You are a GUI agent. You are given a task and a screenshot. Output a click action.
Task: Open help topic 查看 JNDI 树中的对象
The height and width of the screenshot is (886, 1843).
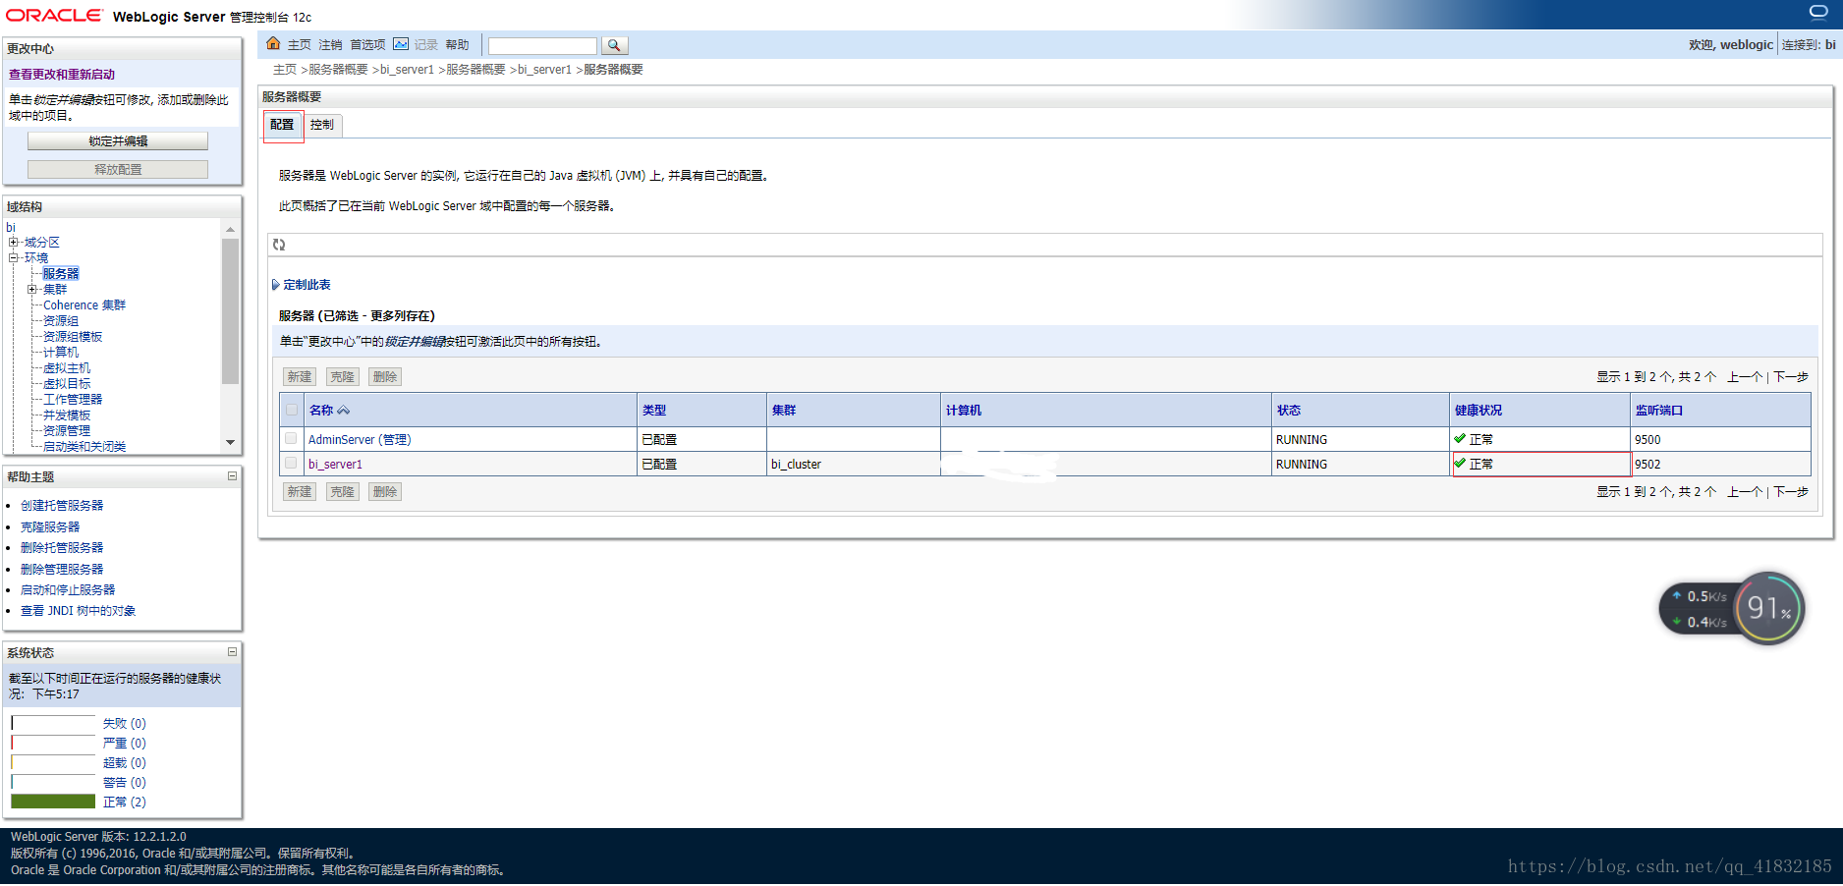coord(79,611)
